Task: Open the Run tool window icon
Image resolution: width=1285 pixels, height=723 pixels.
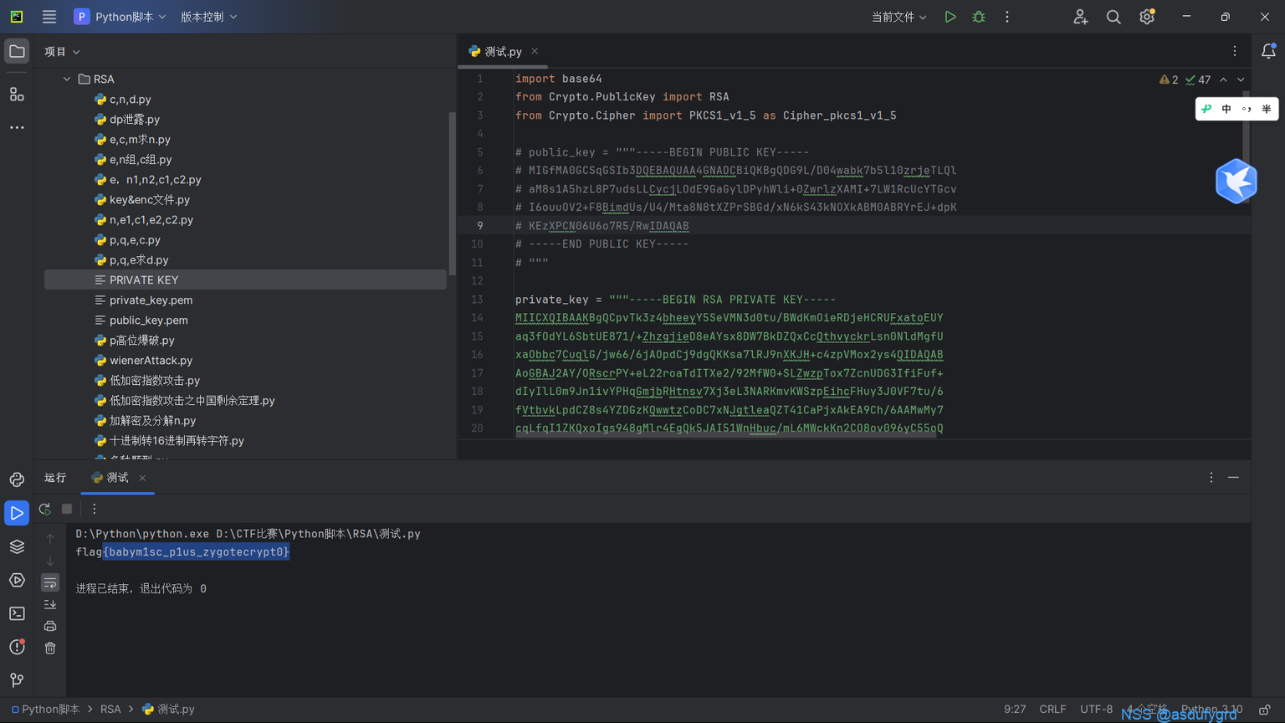Action: click(17, 513)
